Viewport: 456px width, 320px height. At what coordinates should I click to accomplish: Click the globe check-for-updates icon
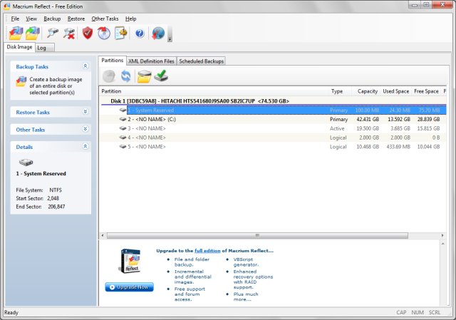[x=158, y=33]
